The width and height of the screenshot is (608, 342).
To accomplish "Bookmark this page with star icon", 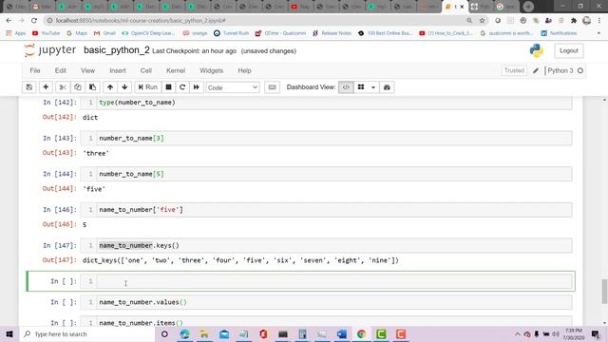I will [482, 20].
